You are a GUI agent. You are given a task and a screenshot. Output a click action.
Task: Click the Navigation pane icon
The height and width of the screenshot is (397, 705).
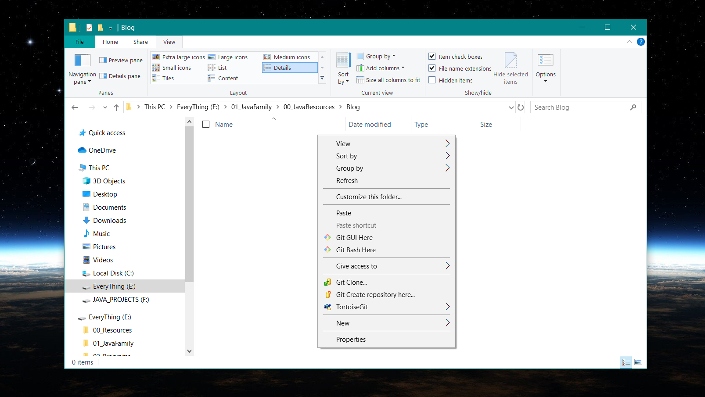click(x=82, y=61)
